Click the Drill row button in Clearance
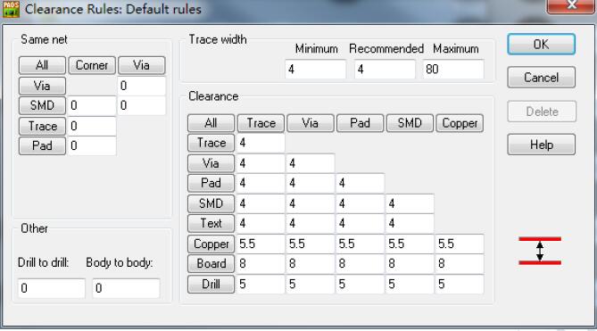The width and height of the screenshot is (597, 331). tap(211, 284)
